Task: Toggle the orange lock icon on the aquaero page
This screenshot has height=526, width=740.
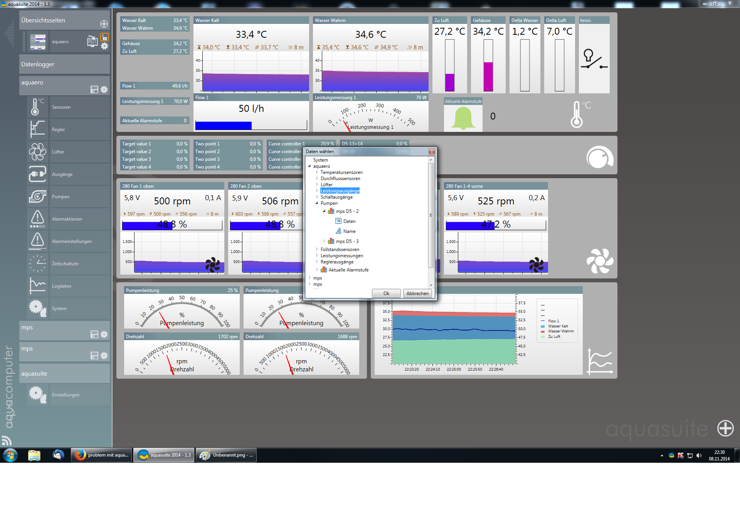Action: click(104, 37)
